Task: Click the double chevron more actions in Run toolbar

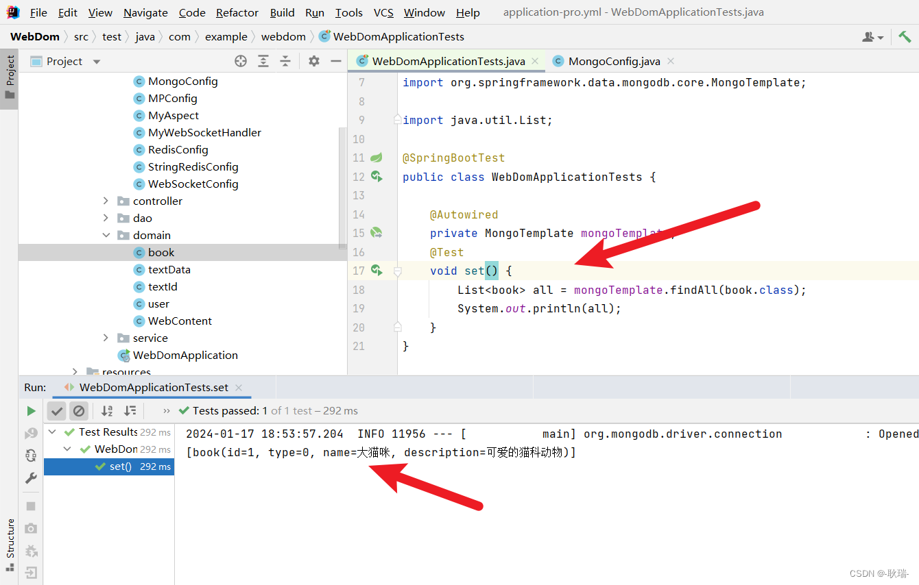Action: pyautogui.click(x=166, y=411)
